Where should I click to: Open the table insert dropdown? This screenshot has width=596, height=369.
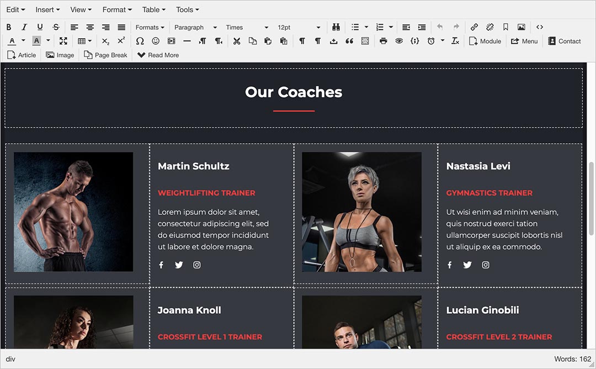(84, 41)
